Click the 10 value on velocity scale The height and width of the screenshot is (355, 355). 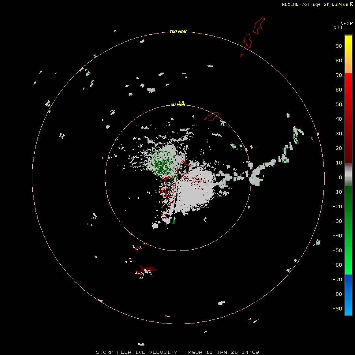(x=339, y=163)
